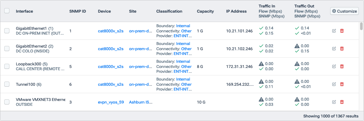
Task: Select the Tunnel100 row checkbox
Action: 7,84
